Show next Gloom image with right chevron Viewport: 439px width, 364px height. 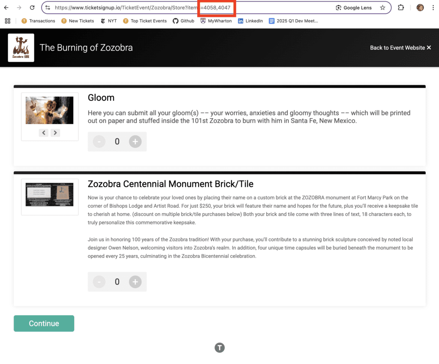(x=55, y=133)
